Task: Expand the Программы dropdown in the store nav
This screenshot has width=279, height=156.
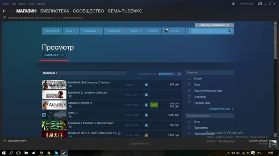Action: tap(91, 31)
